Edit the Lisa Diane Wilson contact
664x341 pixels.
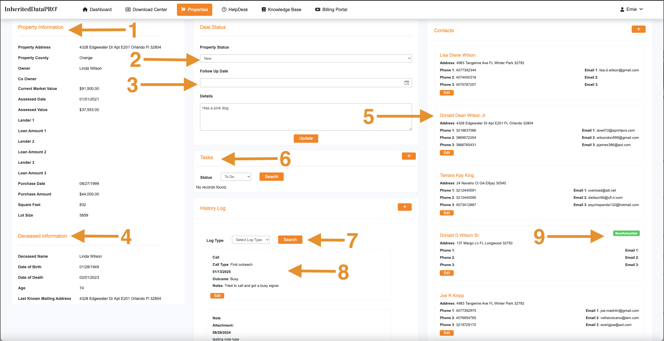click(x=446, y=93)
